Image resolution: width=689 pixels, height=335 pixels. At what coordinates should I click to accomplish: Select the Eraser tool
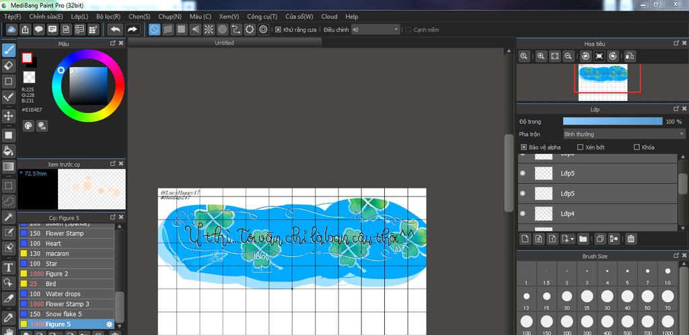8,66
